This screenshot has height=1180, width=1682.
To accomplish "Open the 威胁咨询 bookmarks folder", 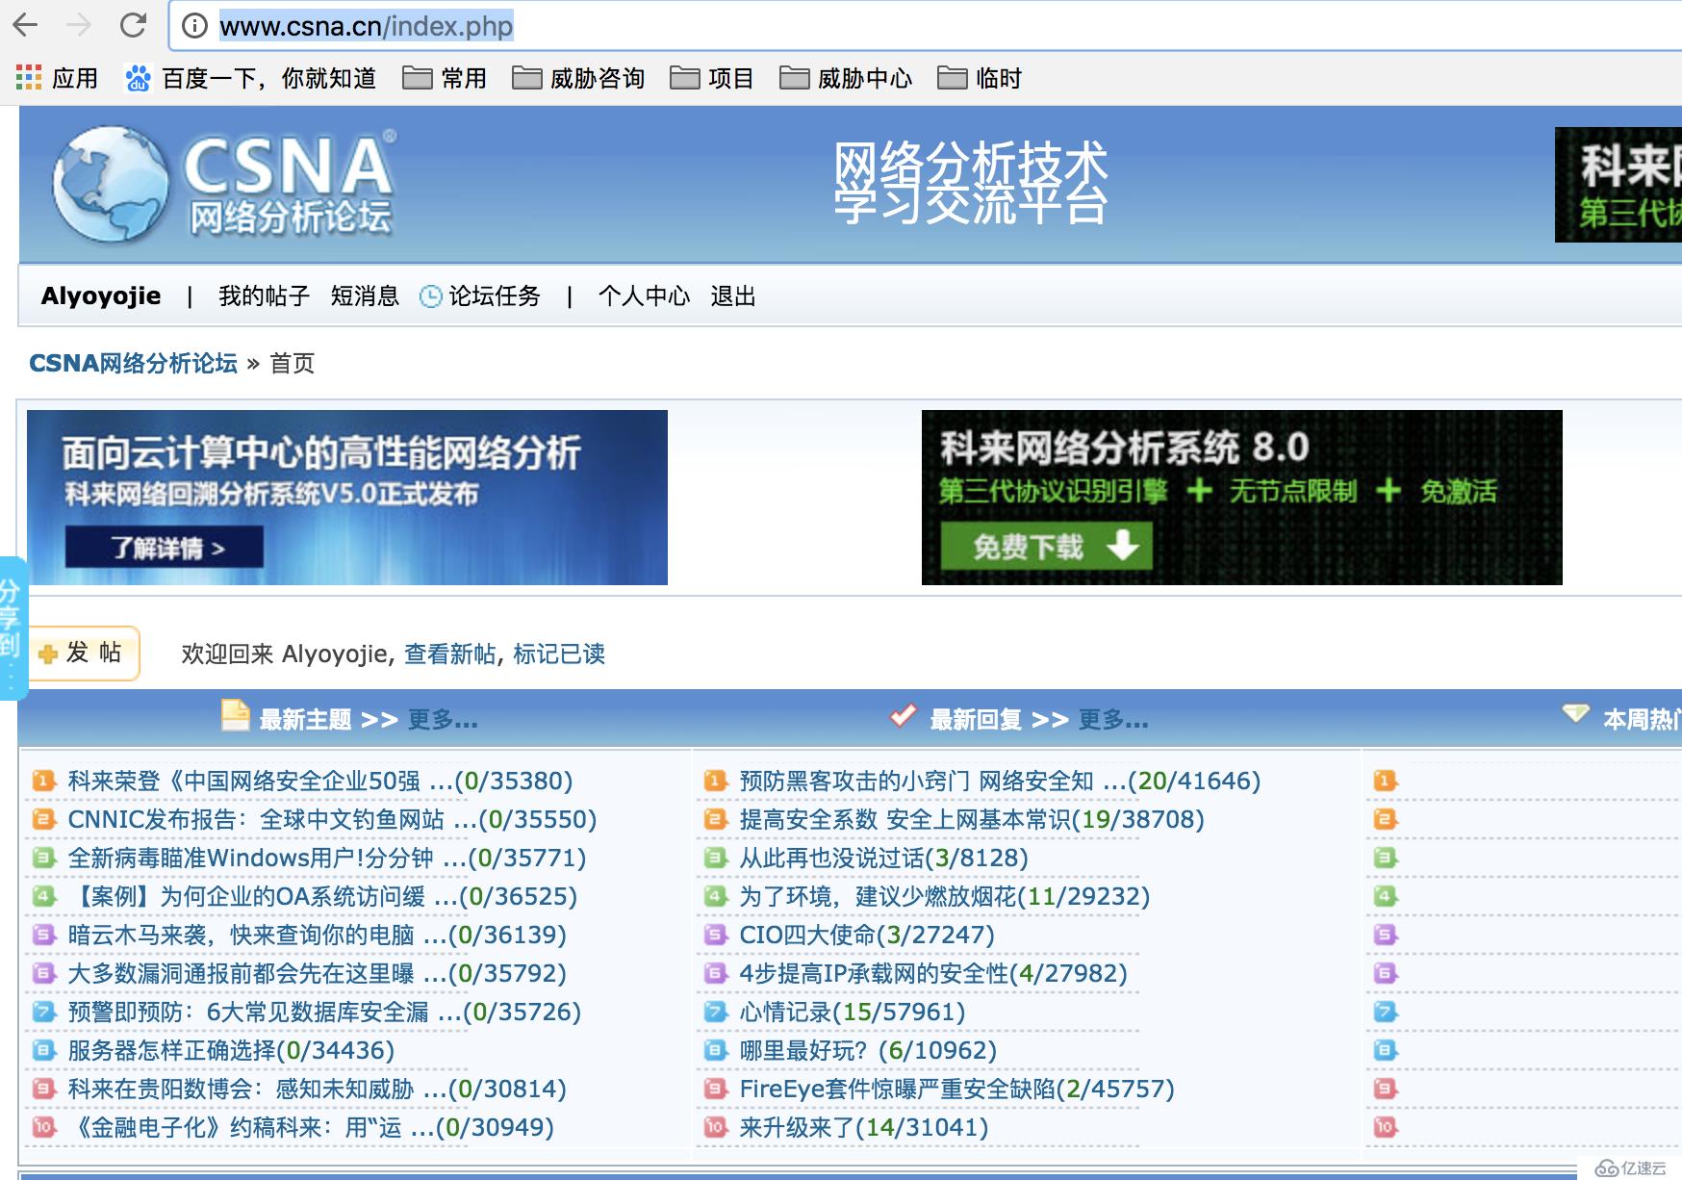I will pos(578,78).
